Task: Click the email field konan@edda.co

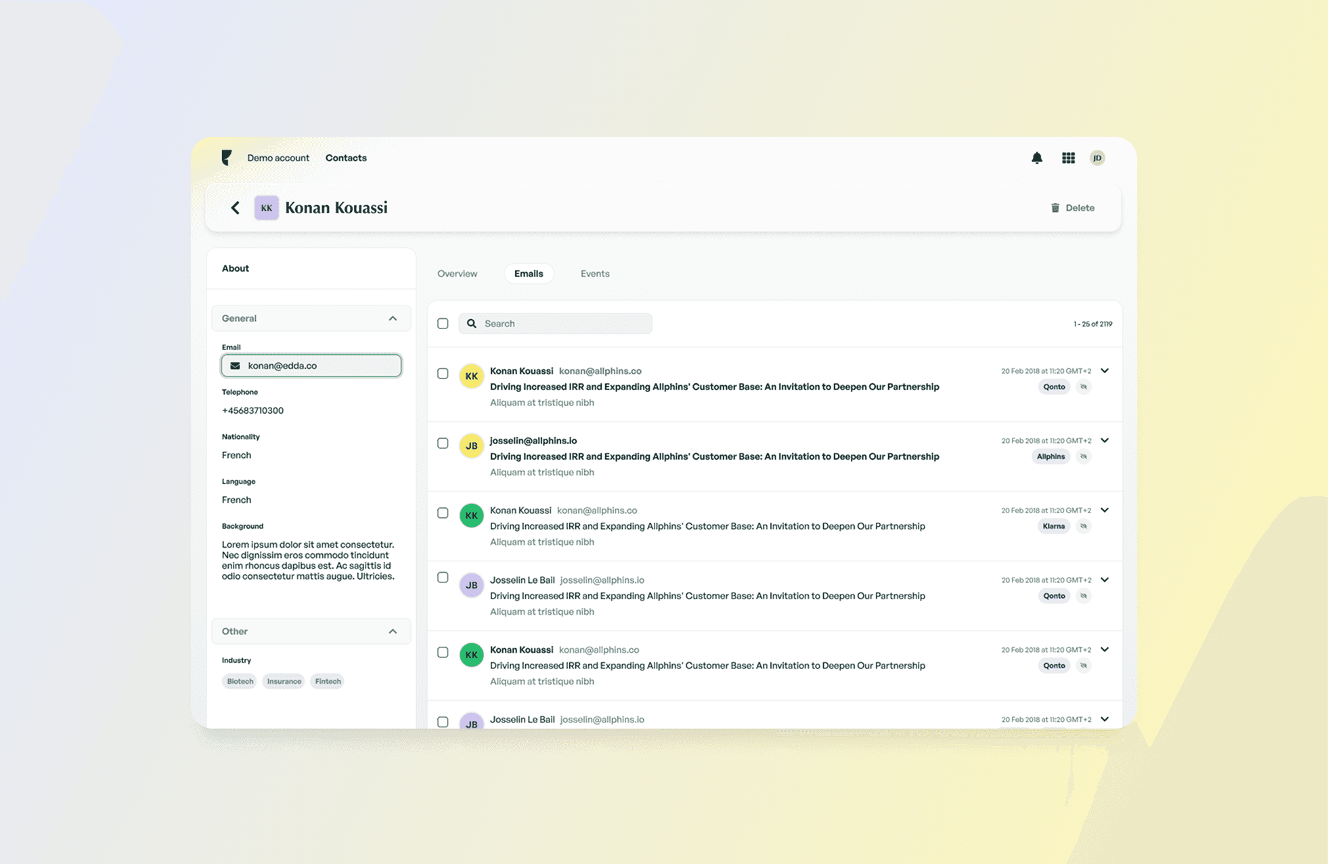Action: (x=311, y=366)
